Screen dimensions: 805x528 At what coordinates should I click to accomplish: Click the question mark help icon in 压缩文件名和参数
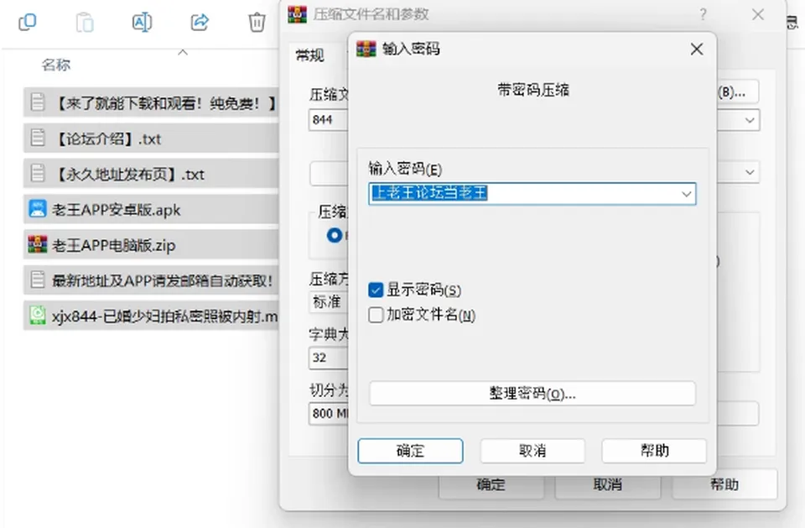coord(703,14)
